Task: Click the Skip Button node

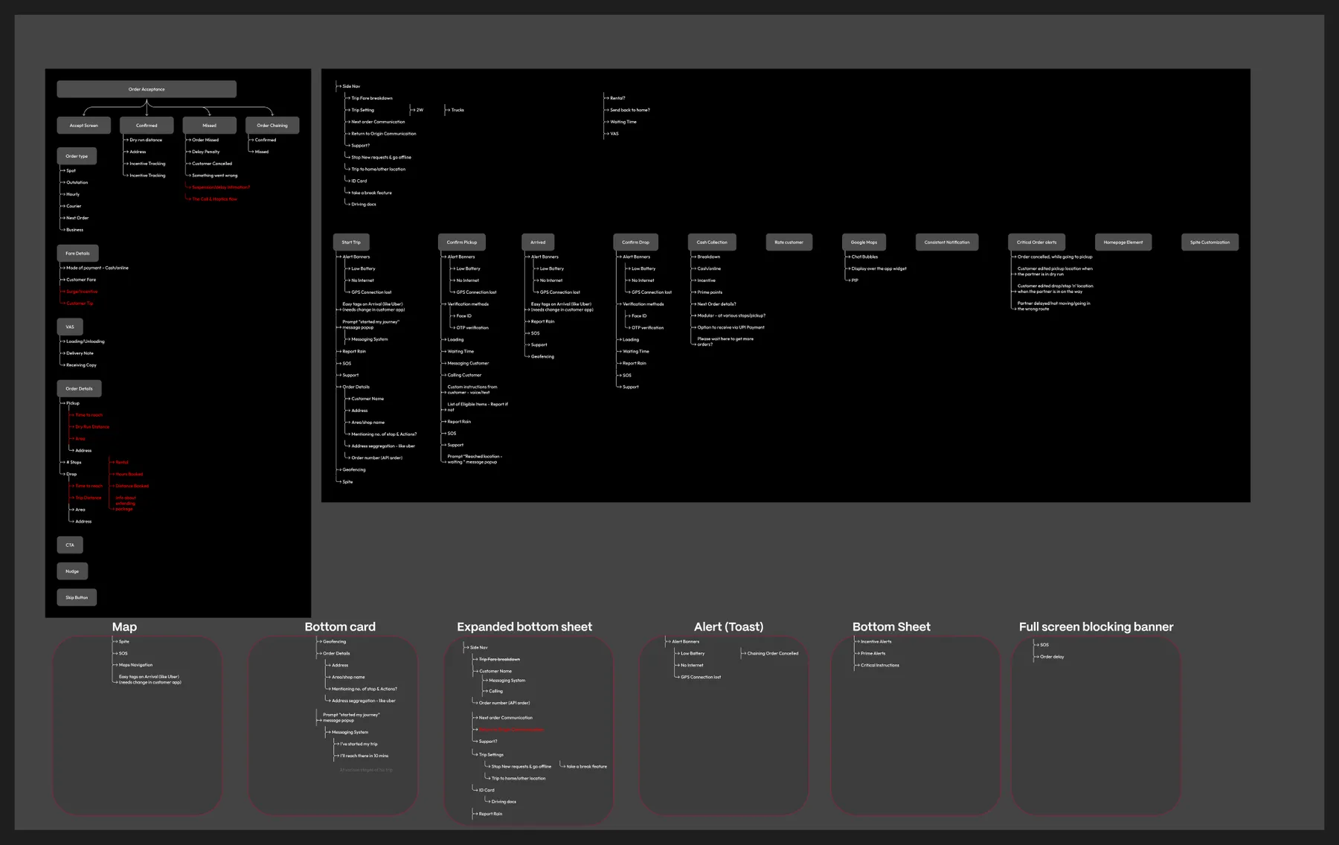Action: pos(77,597)
